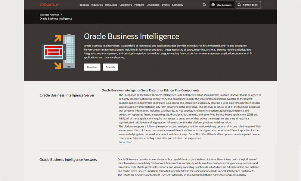Open the Events menu
301x181 pixels.
tap(166, 5)
